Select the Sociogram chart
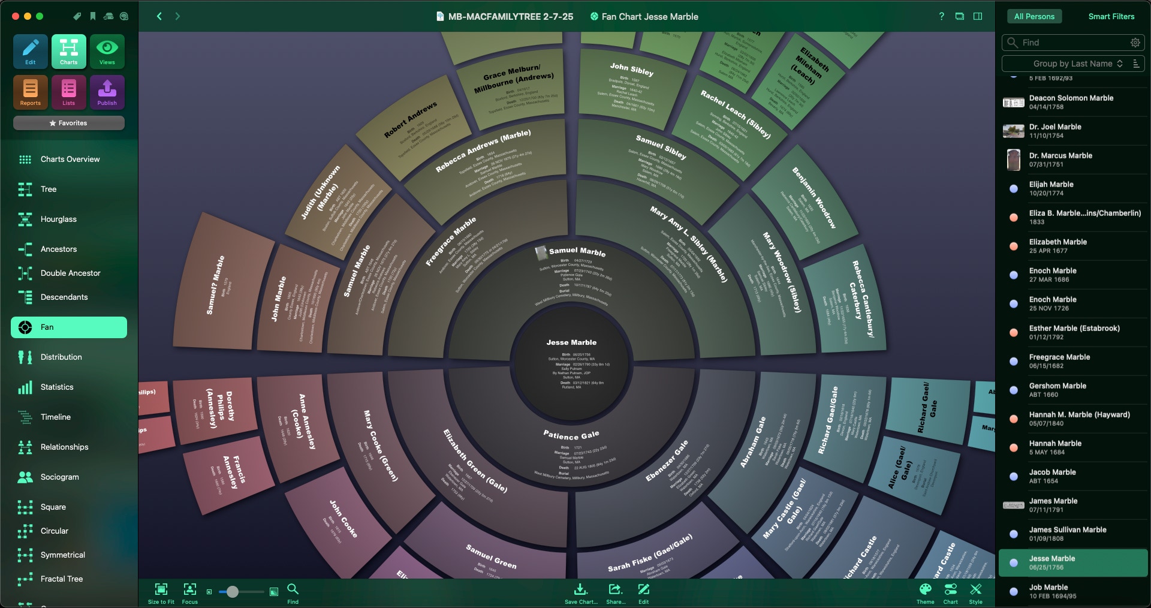This screenshot has height=608, width=1151. click(x=69, y=477)
